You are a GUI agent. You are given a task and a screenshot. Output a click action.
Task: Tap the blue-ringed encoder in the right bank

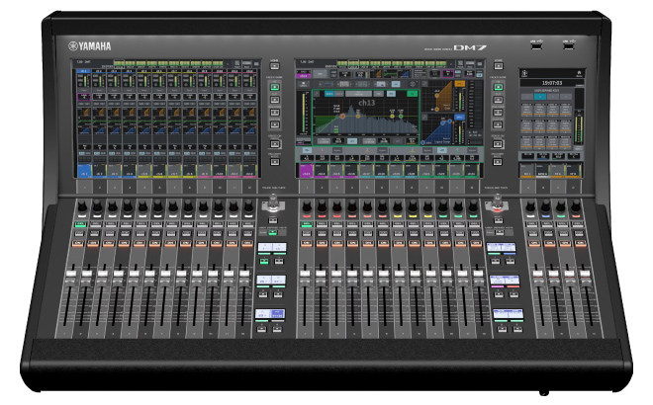(545, 206)
